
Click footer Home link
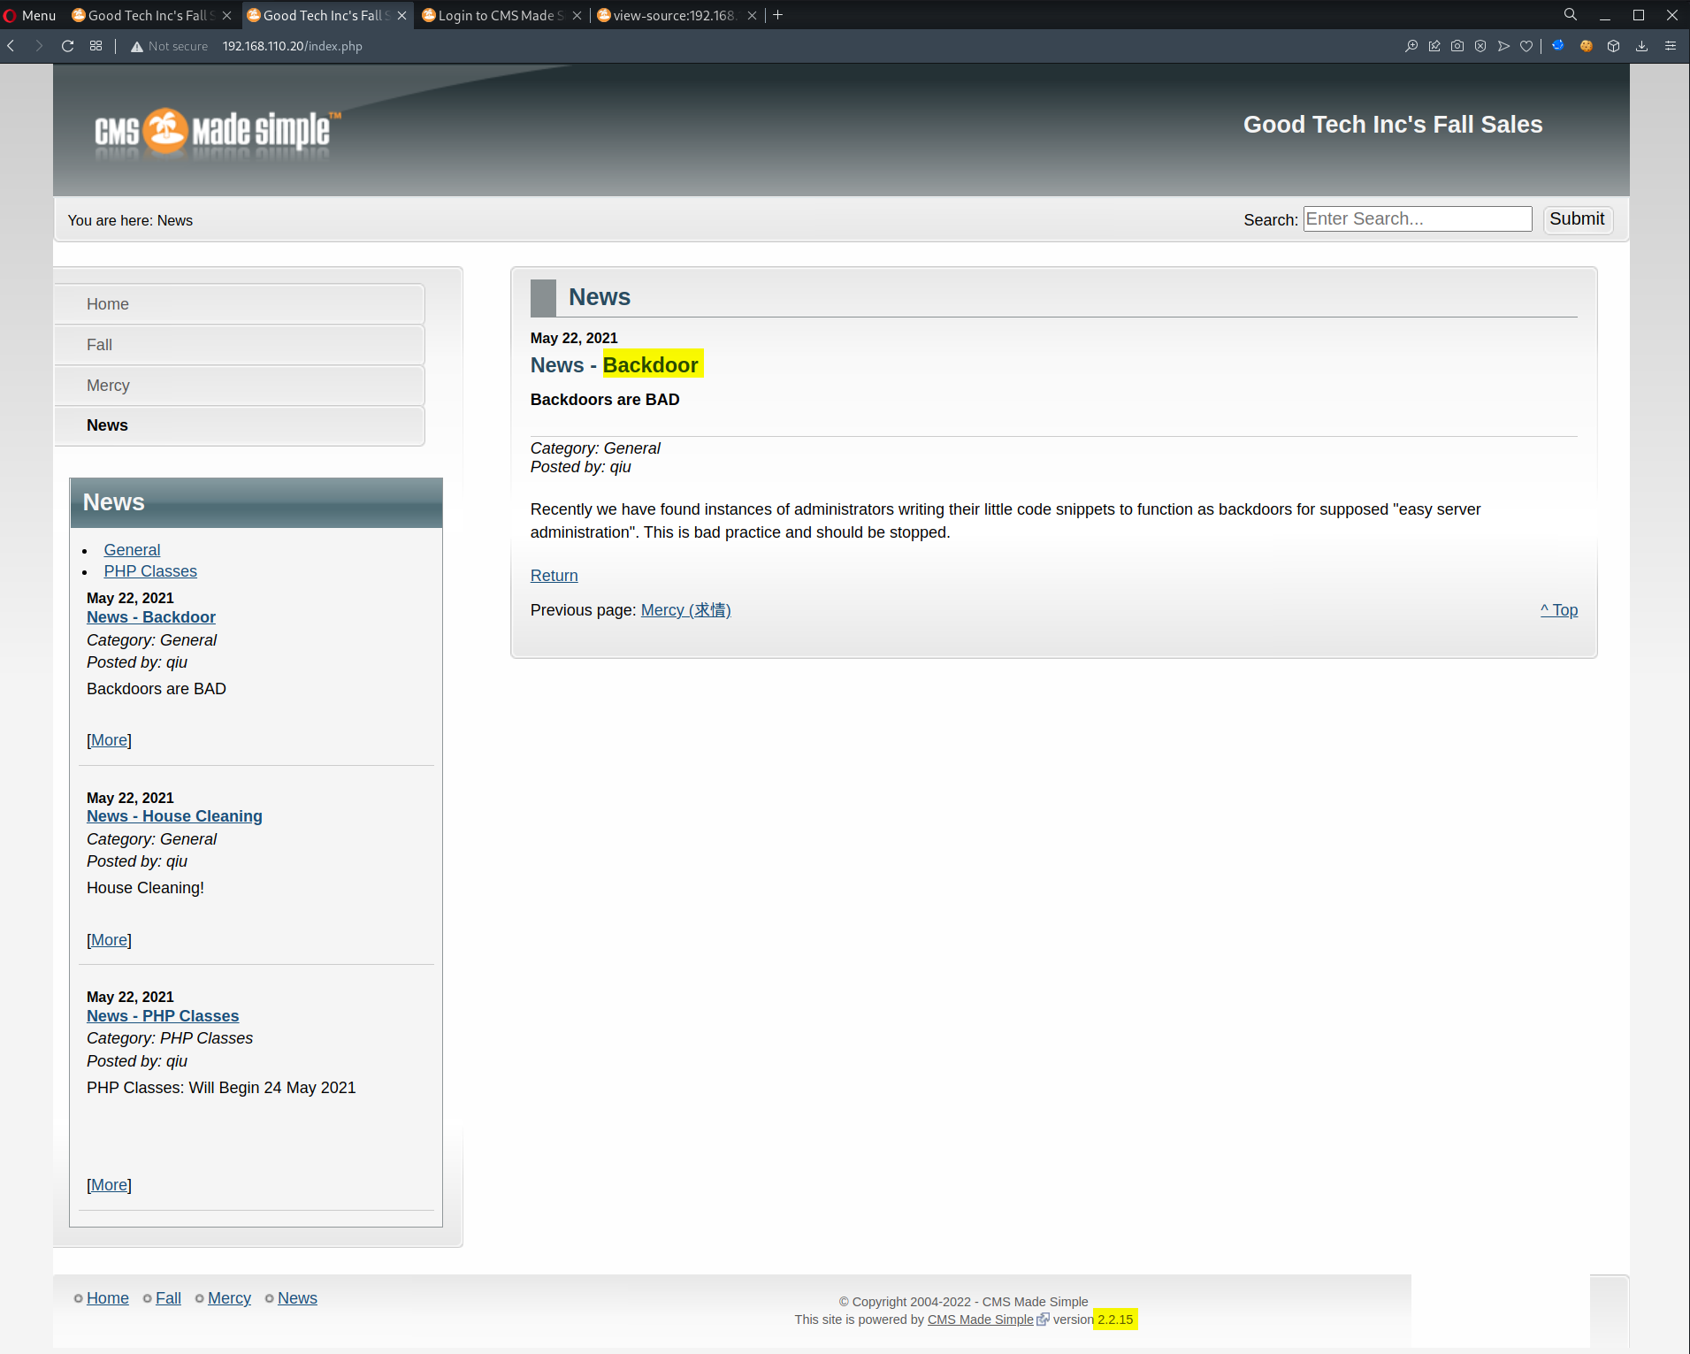108,1298
